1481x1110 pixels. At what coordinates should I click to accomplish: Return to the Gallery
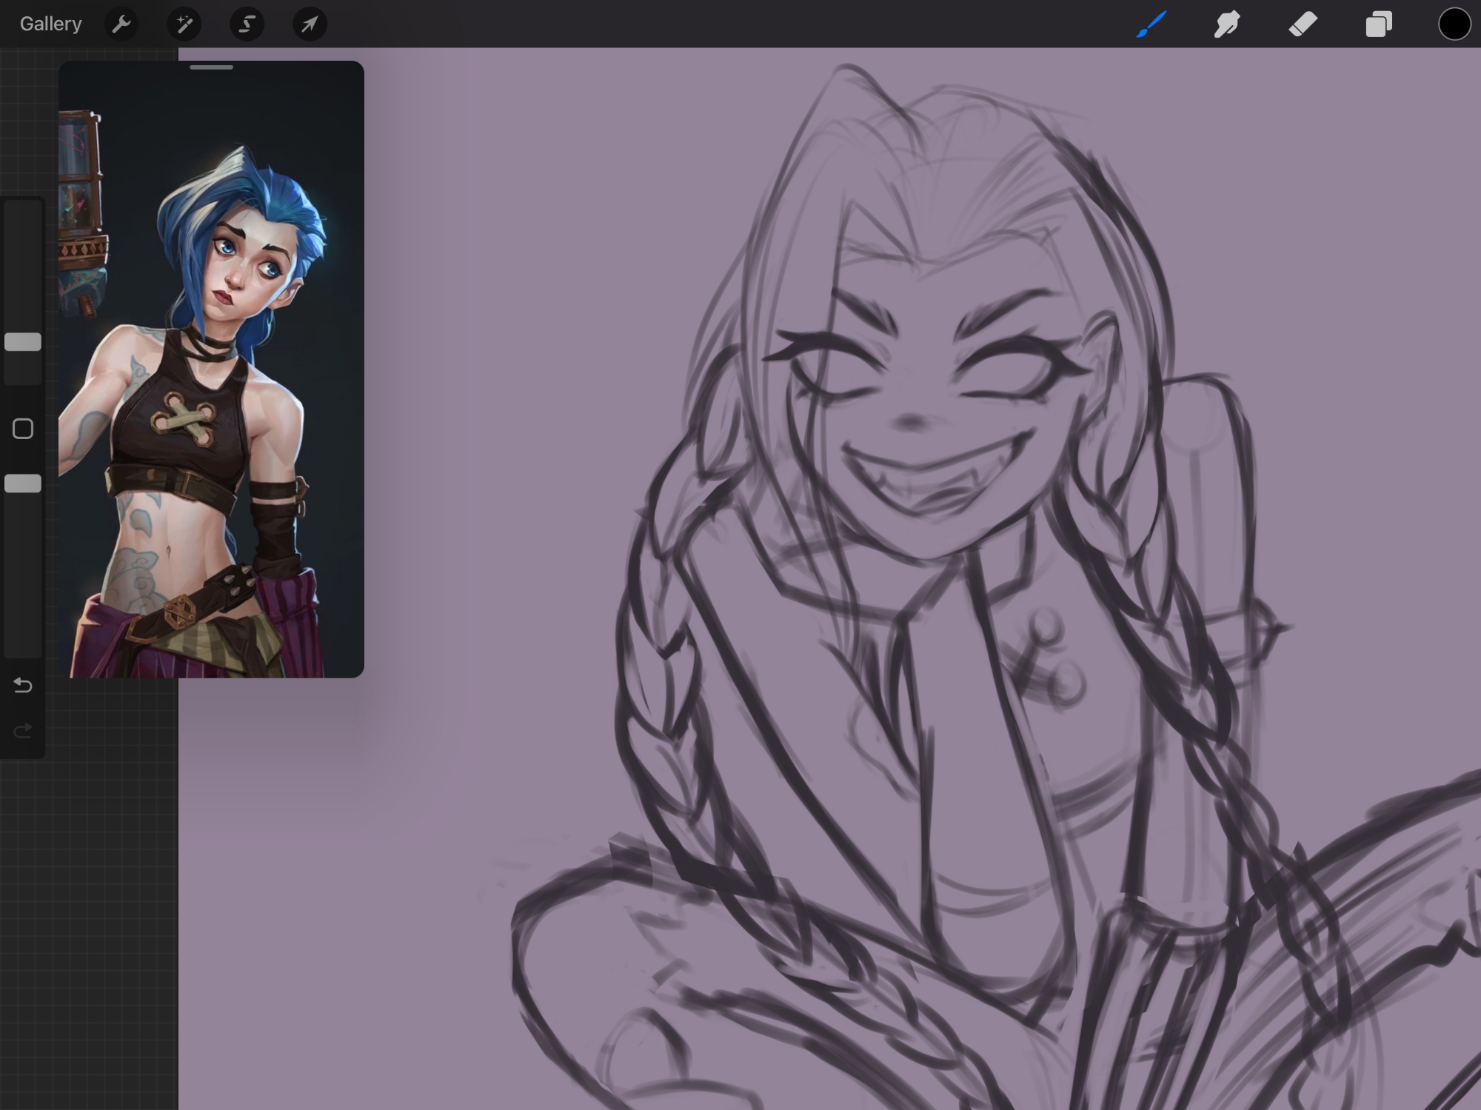50,24
